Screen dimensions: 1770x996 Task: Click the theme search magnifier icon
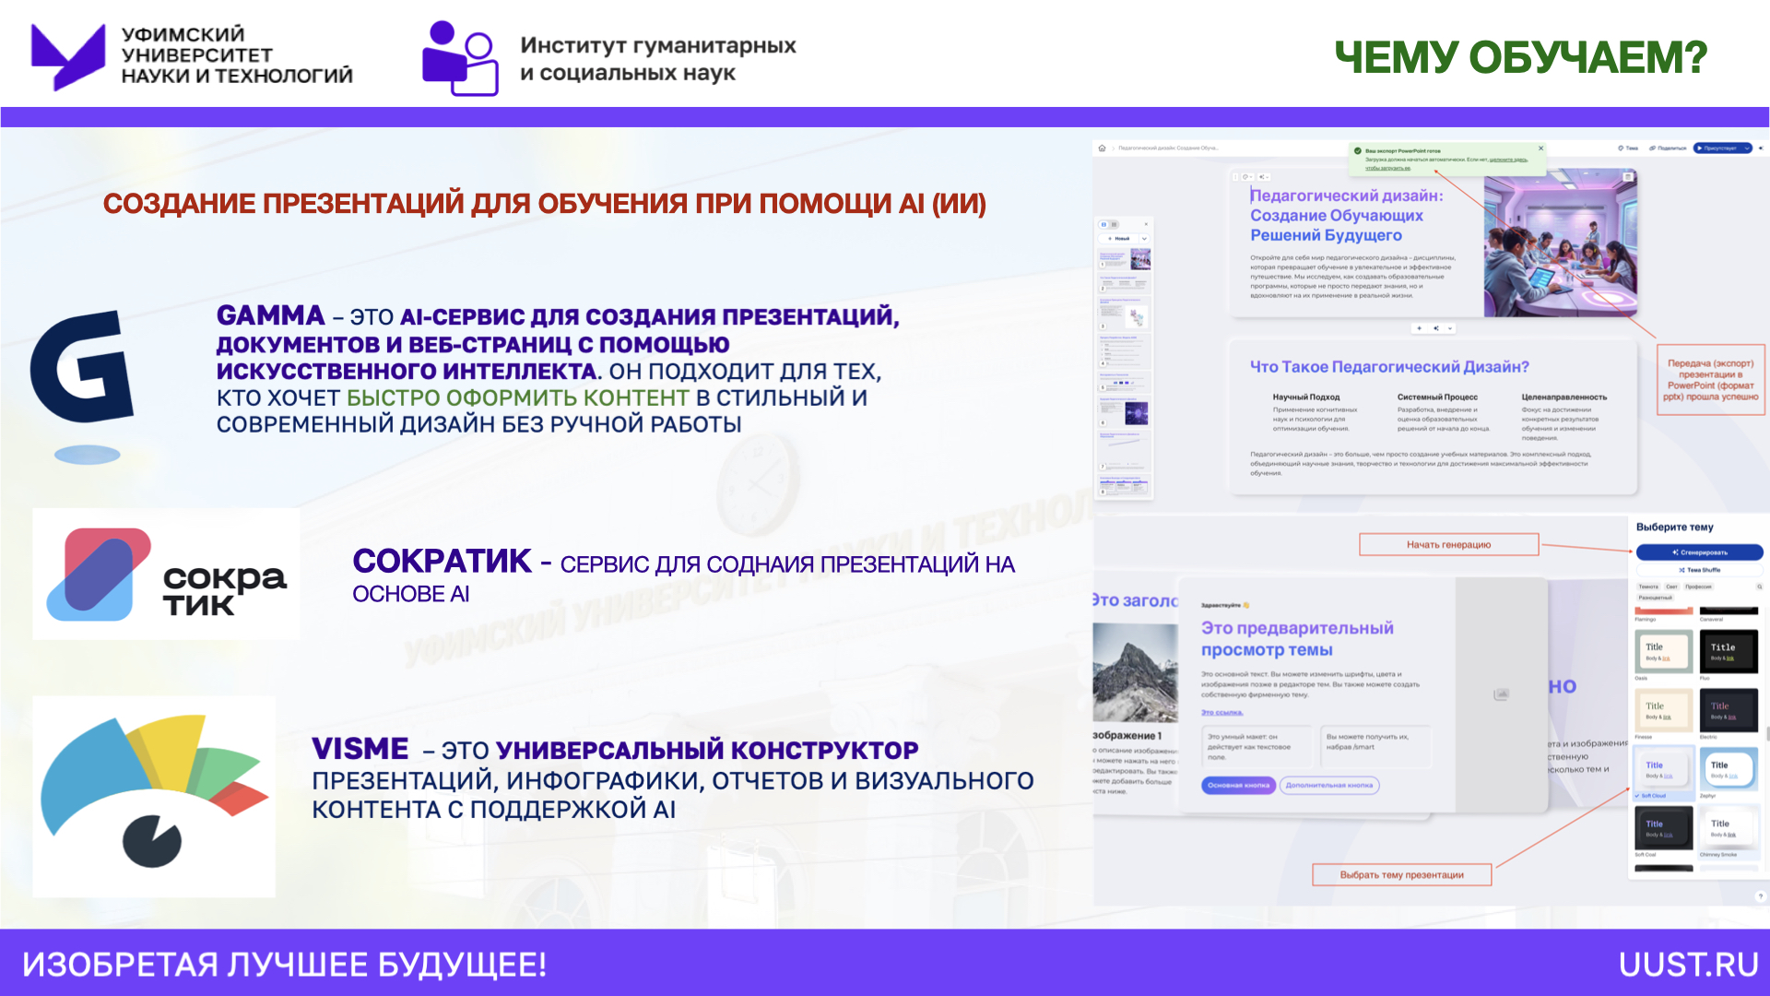(x=1759, y=587)
